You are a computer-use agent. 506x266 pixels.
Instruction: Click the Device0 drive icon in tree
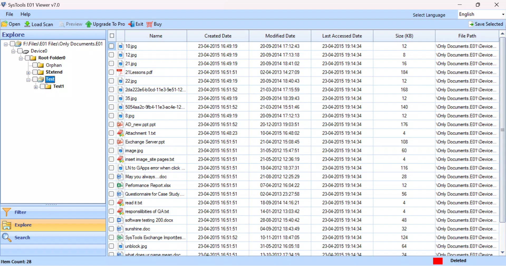[26, 51]
